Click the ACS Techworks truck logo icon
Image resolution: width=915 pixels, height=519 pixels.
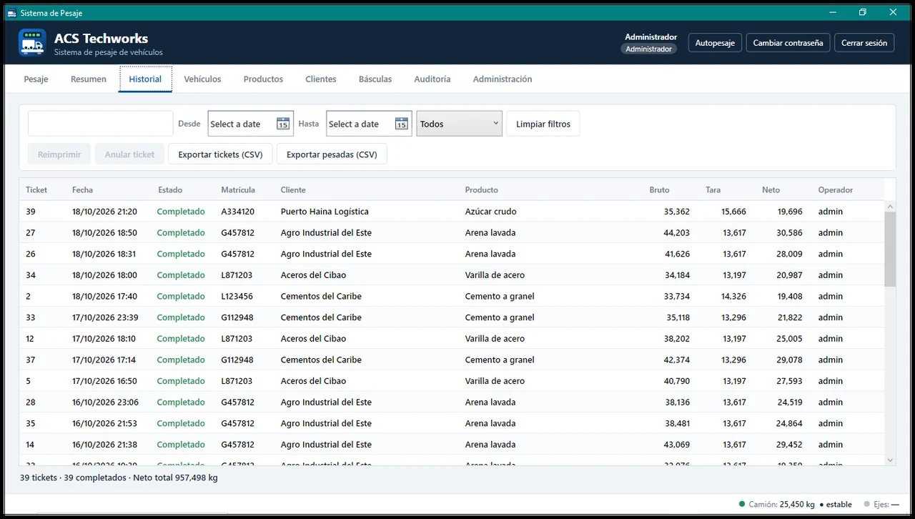point(32,42)
